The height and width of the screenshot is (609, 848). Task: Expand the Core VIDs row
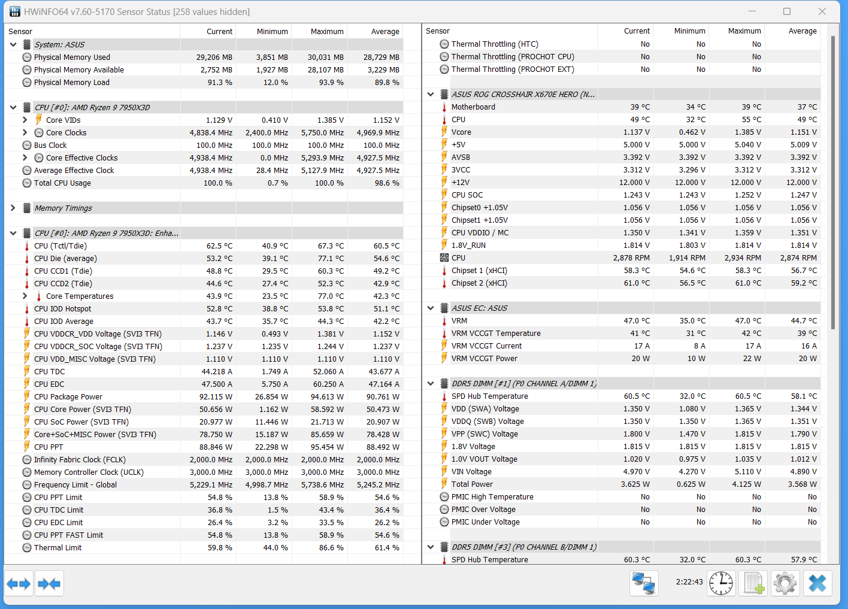pos(25,120)
